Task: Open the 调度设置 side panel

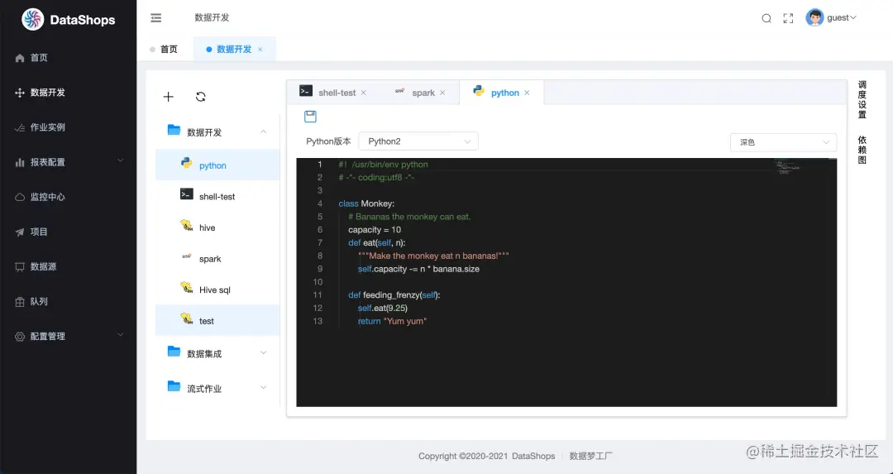Action: tap(862, 100)
